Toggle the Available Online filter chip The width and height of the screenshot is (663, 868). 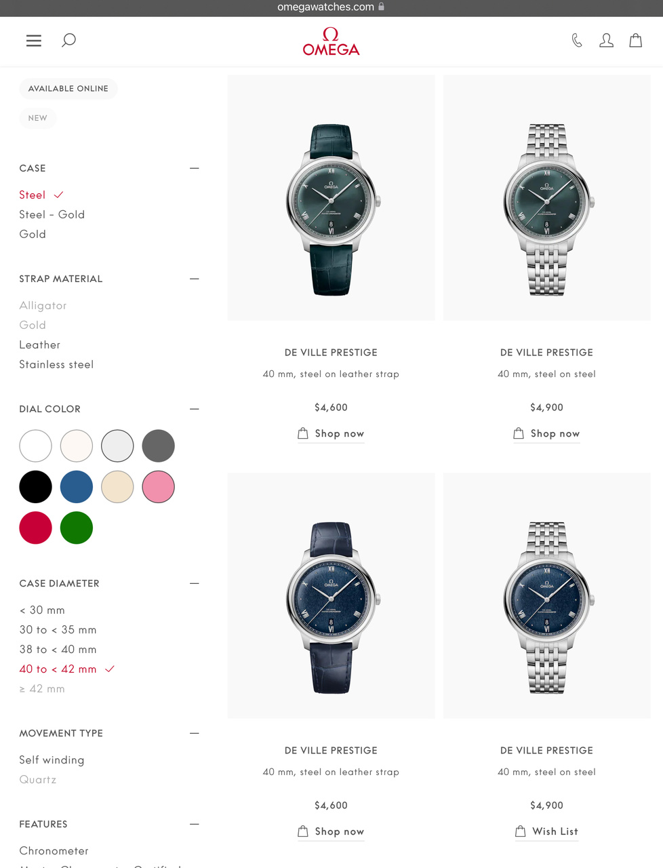[68, 89]
